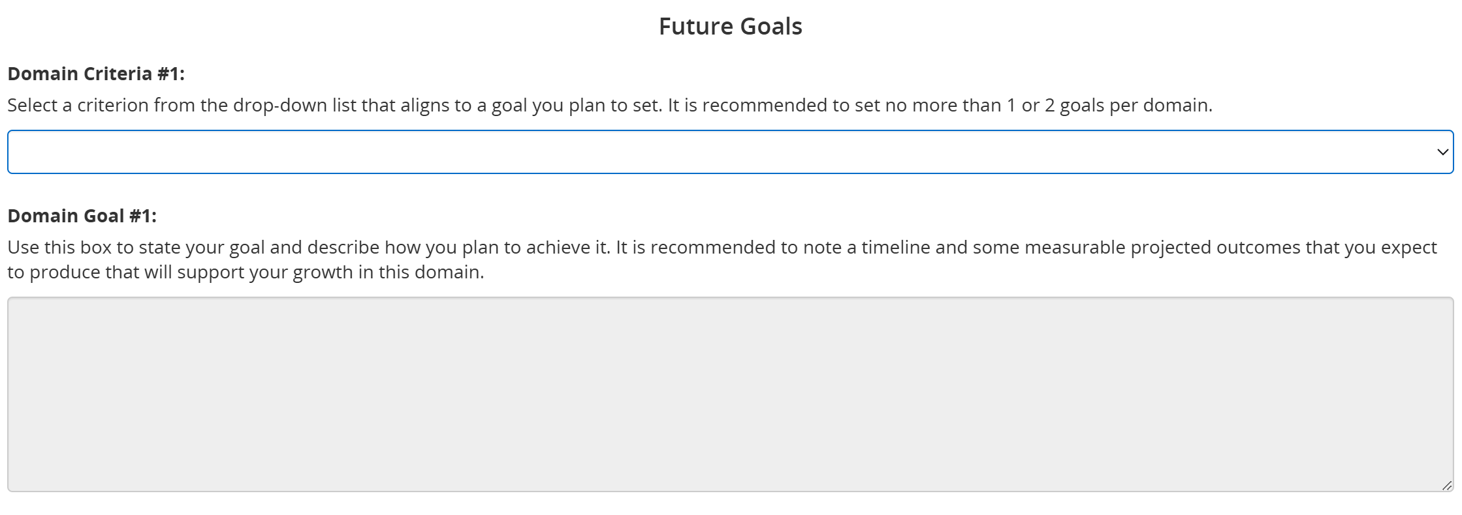This screenshot has height=515, width=1462.
Task: Click the 'Use this box to state your goal' text
Action: 136,247
